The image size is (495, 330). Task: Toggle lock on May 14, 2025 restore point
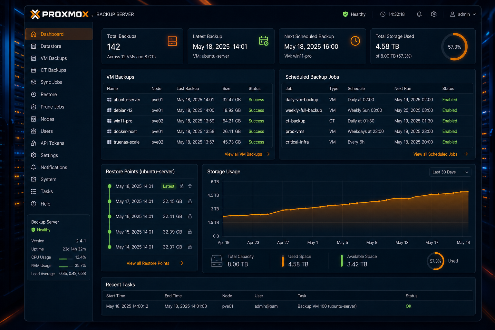pos(190,247)
